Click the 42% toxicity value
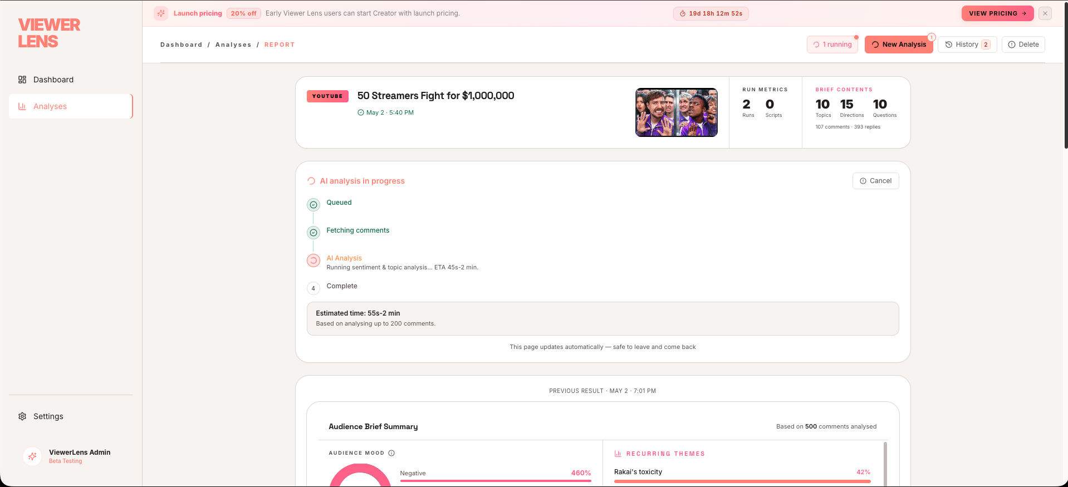1068x487 pixels. [863, 472]
